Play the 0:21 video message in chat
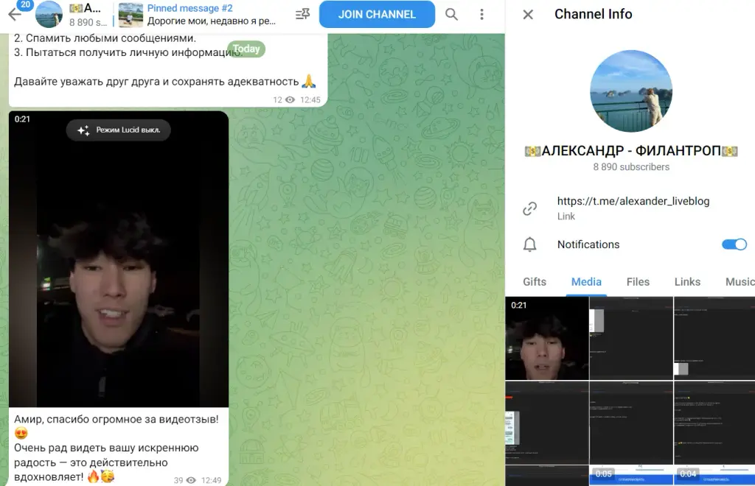Screen dimensions: 755x486 point(119,259)
